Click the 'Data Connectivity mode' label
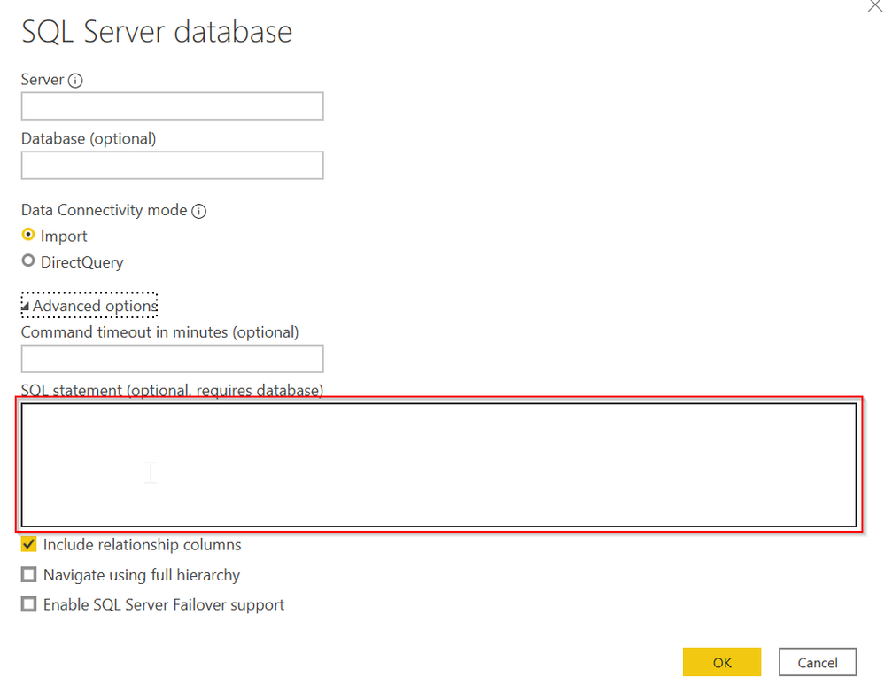This screenshot has width=884, height=693. click(105, 210)
